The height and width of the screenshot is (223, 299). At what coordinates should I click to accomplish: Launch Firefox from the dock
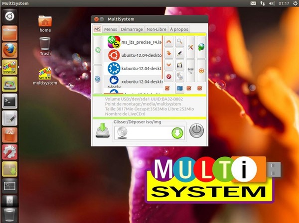coord(9,50)
